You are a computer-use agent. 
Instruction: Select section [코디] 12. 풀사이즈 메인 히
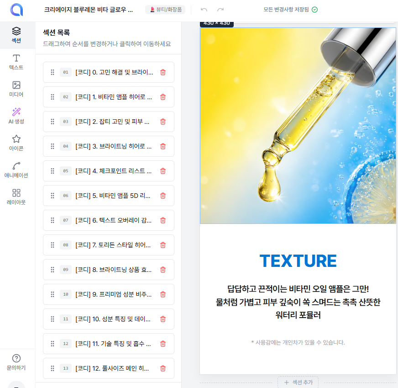pyautogui.click(x=109, y=368)
